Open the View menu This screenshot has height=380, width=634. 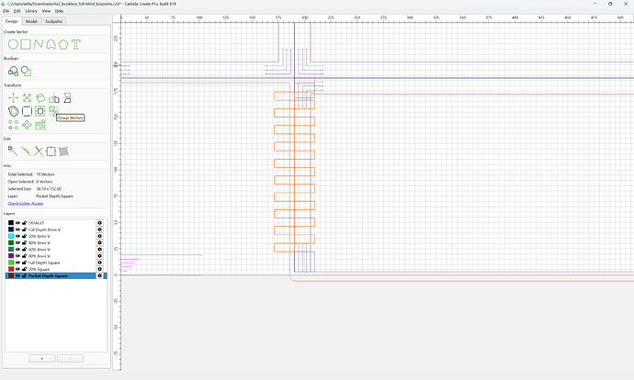(x=47, y=11)
